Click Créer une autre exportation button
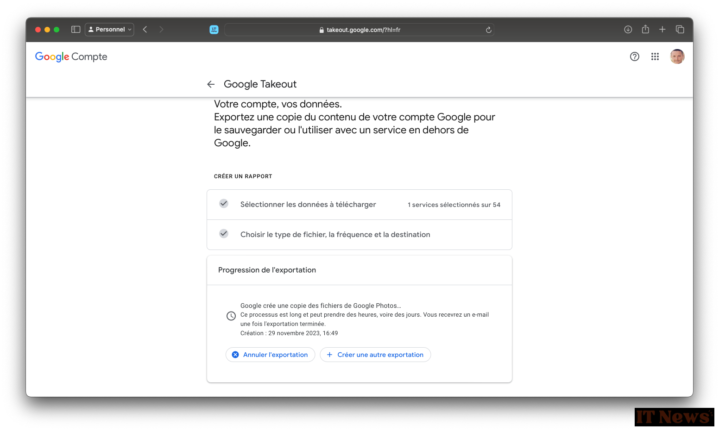This screenshot has width=719, height=431. point(375,355)
